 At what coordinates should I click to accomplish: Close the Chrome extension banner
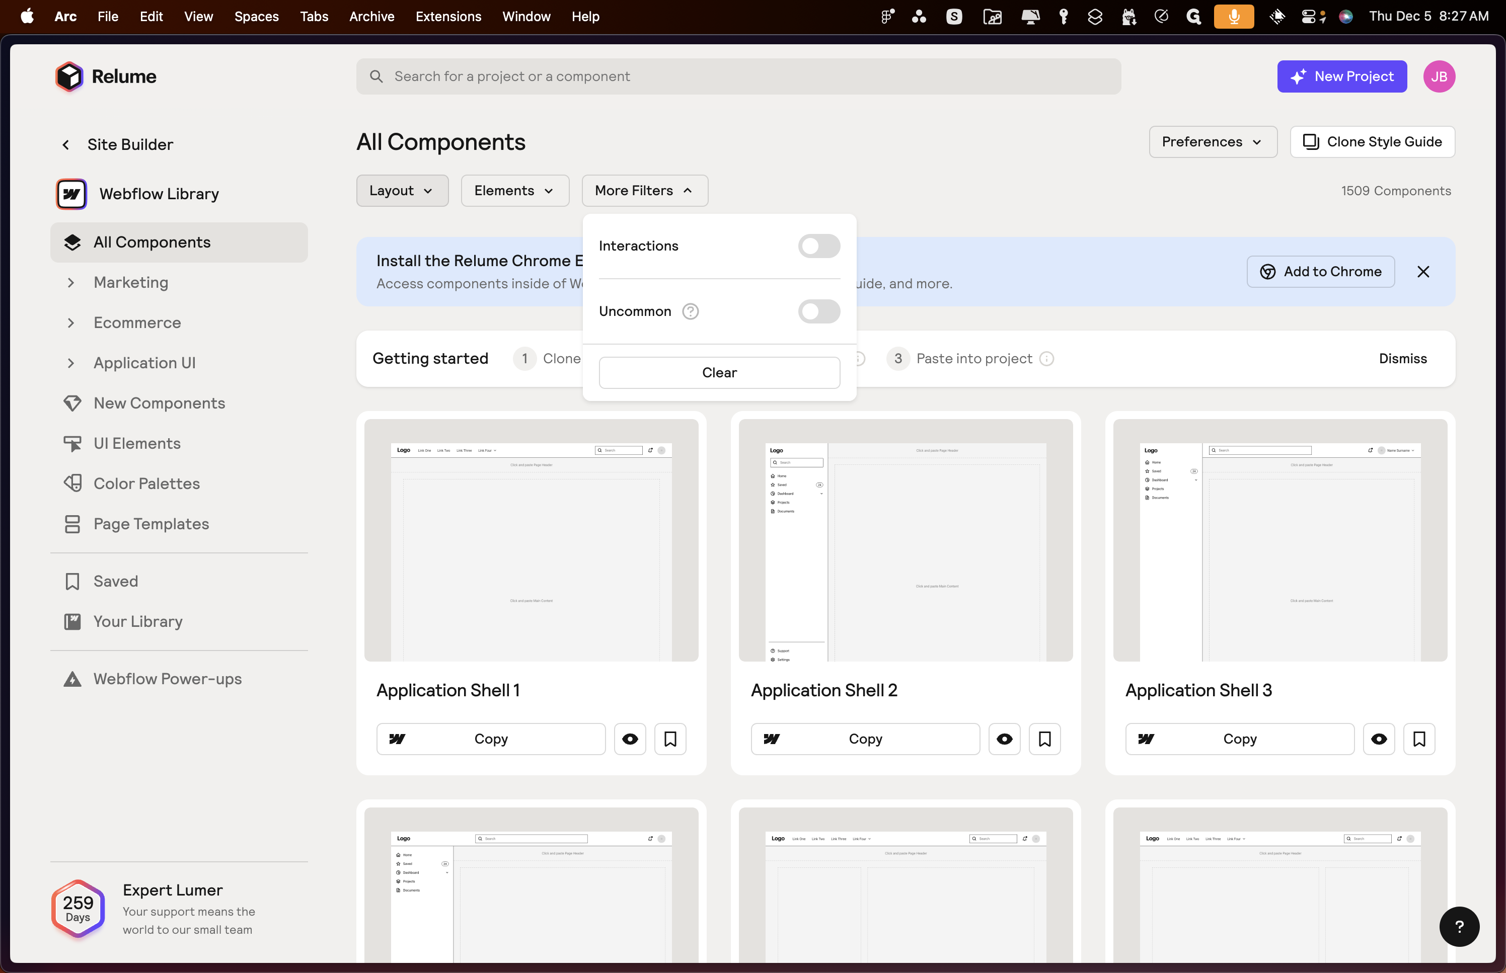click(x=1422, y=272)
